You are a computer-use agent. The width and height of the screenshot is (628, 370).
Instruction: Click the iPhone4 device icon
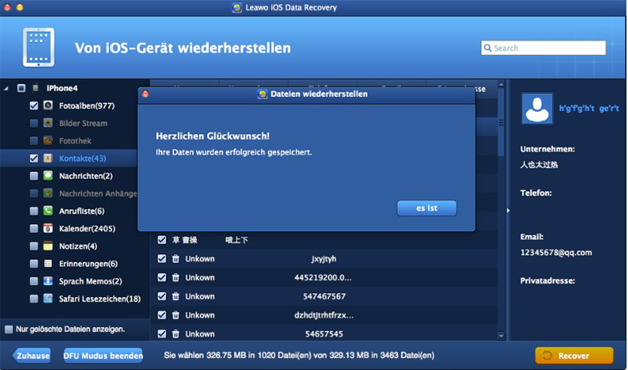point(35,88)
